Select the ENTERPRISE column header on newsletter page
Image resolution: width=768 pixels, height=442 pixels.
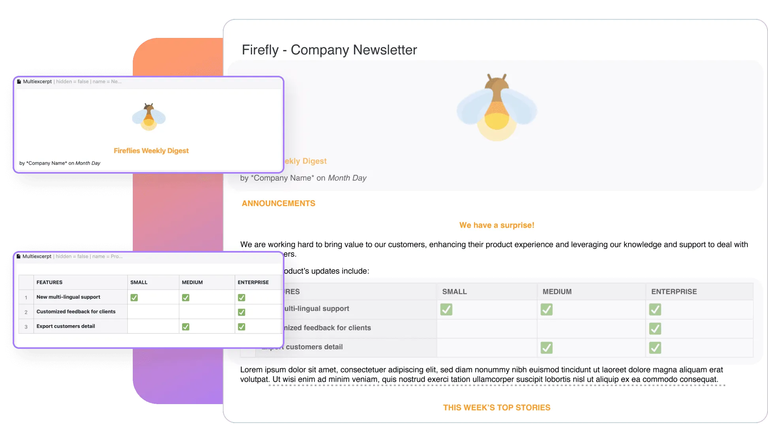(674, 292)
